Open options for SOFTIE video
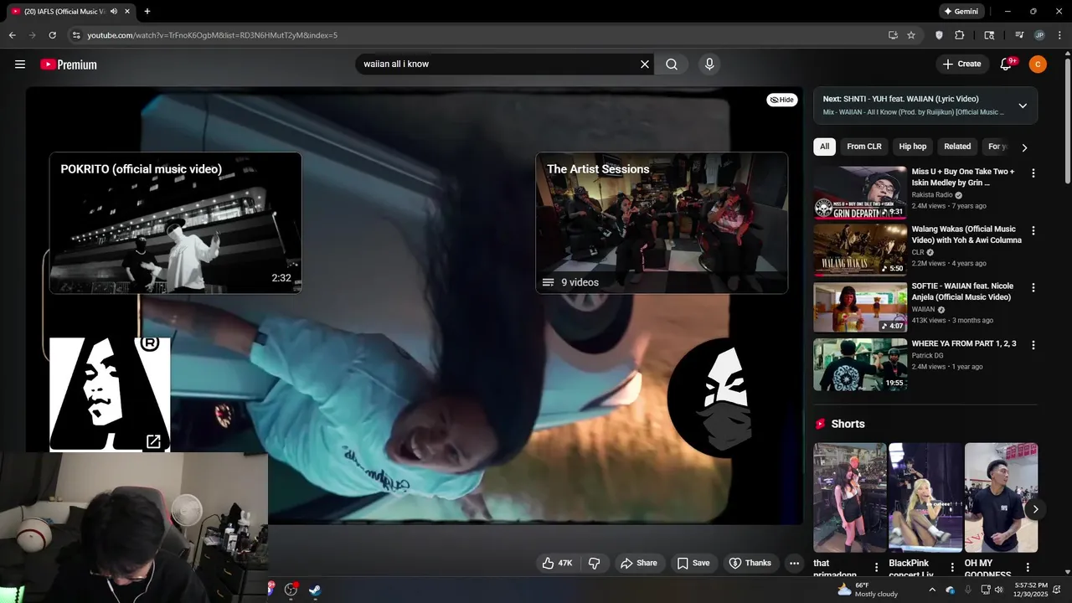The width and height of the screenshot is (1072, 603). point(1033,287)
